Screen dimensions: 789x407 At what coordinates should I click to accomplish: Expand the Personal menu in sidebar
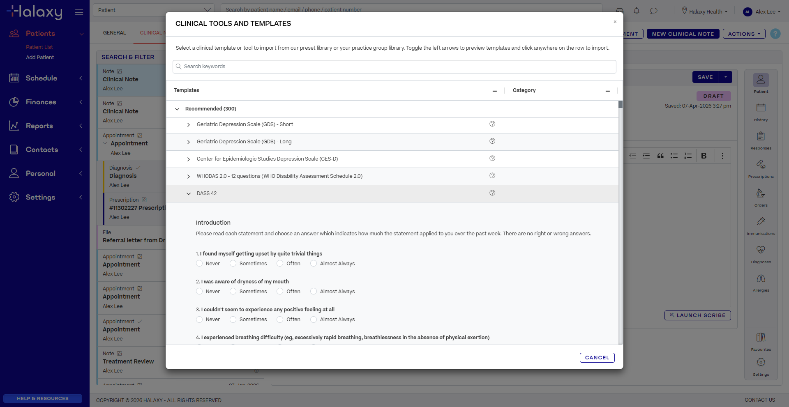tap(45, 173)
